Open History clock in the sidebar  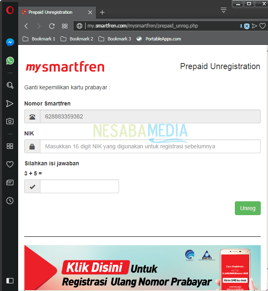10,200
